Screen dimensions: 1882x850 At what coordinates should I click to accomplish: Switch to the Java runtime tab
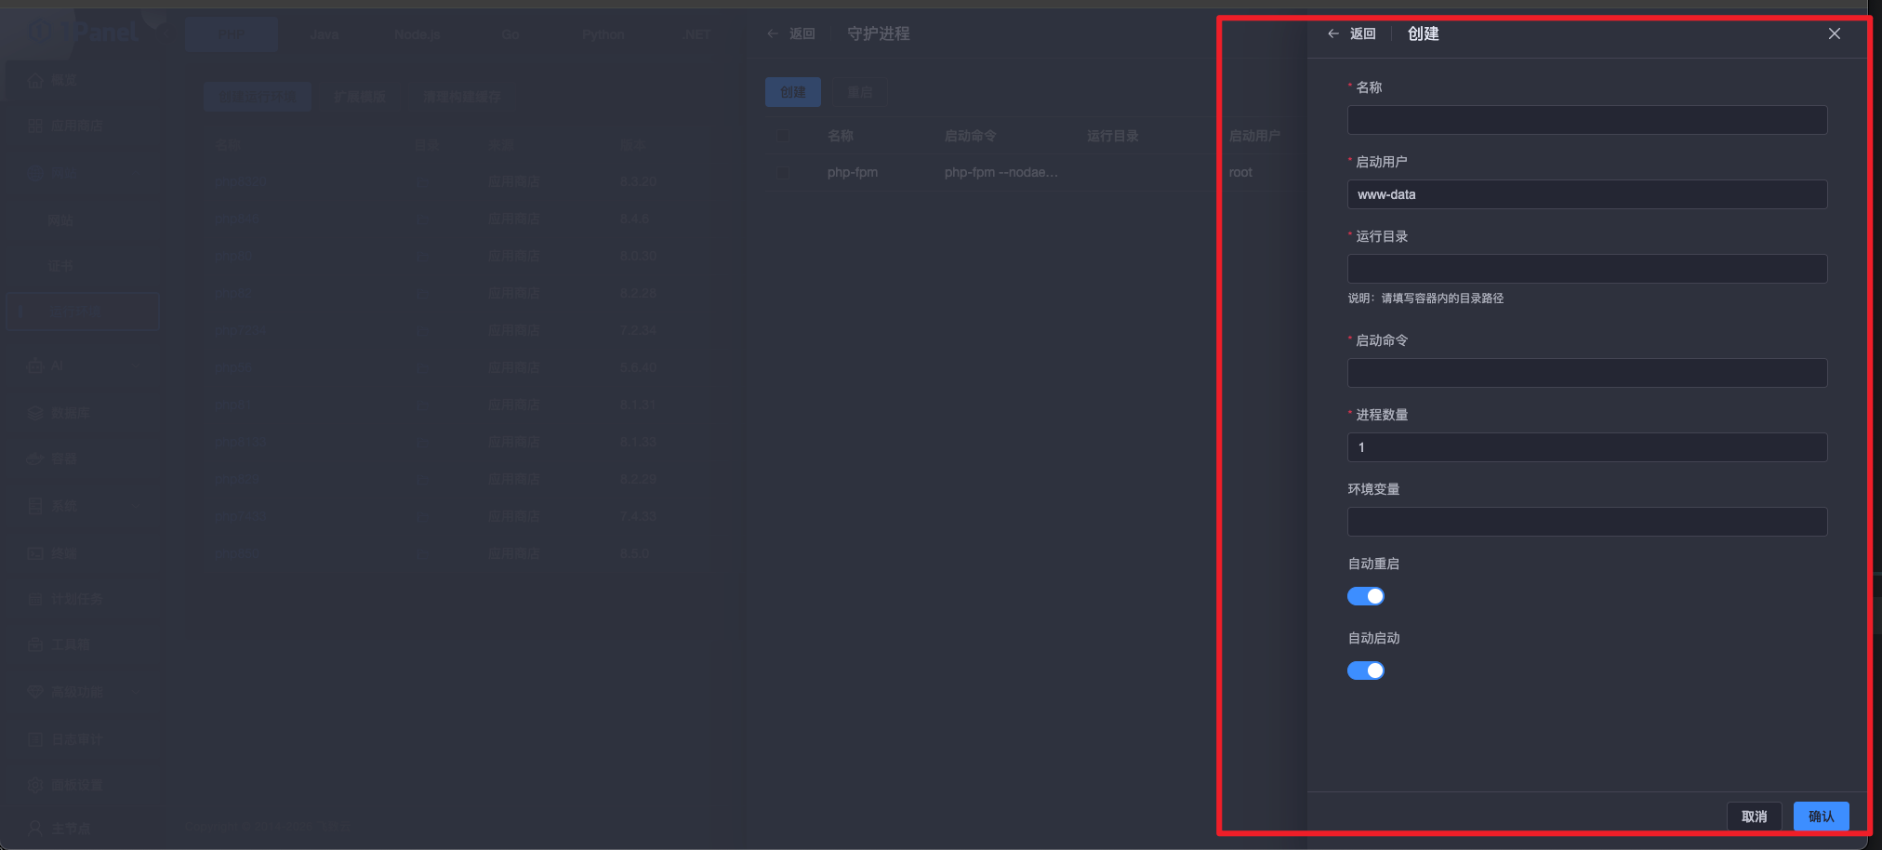click(x=325, y=34)
